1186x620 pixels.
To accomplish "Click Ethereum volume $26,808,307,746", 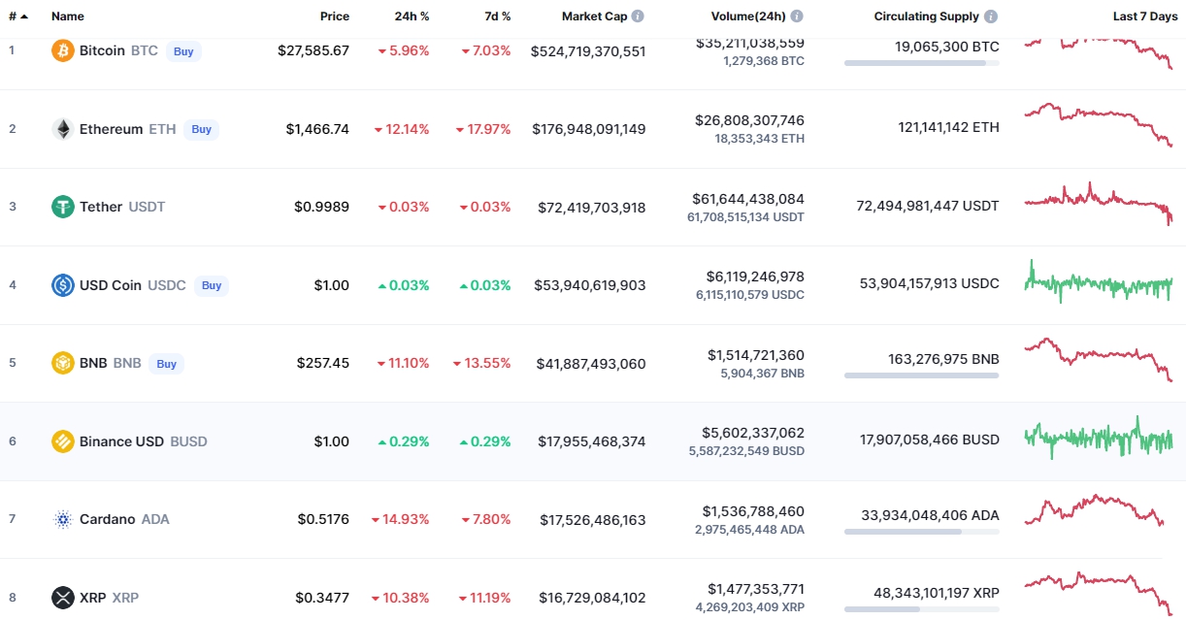I will (749, 120).
